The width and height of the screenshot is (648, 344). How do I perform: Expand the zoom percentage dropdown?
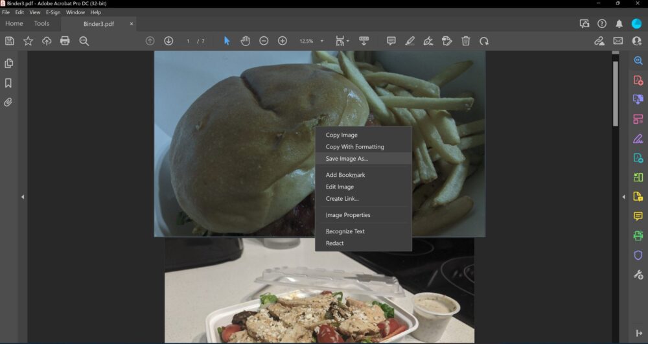click(322, 41)
